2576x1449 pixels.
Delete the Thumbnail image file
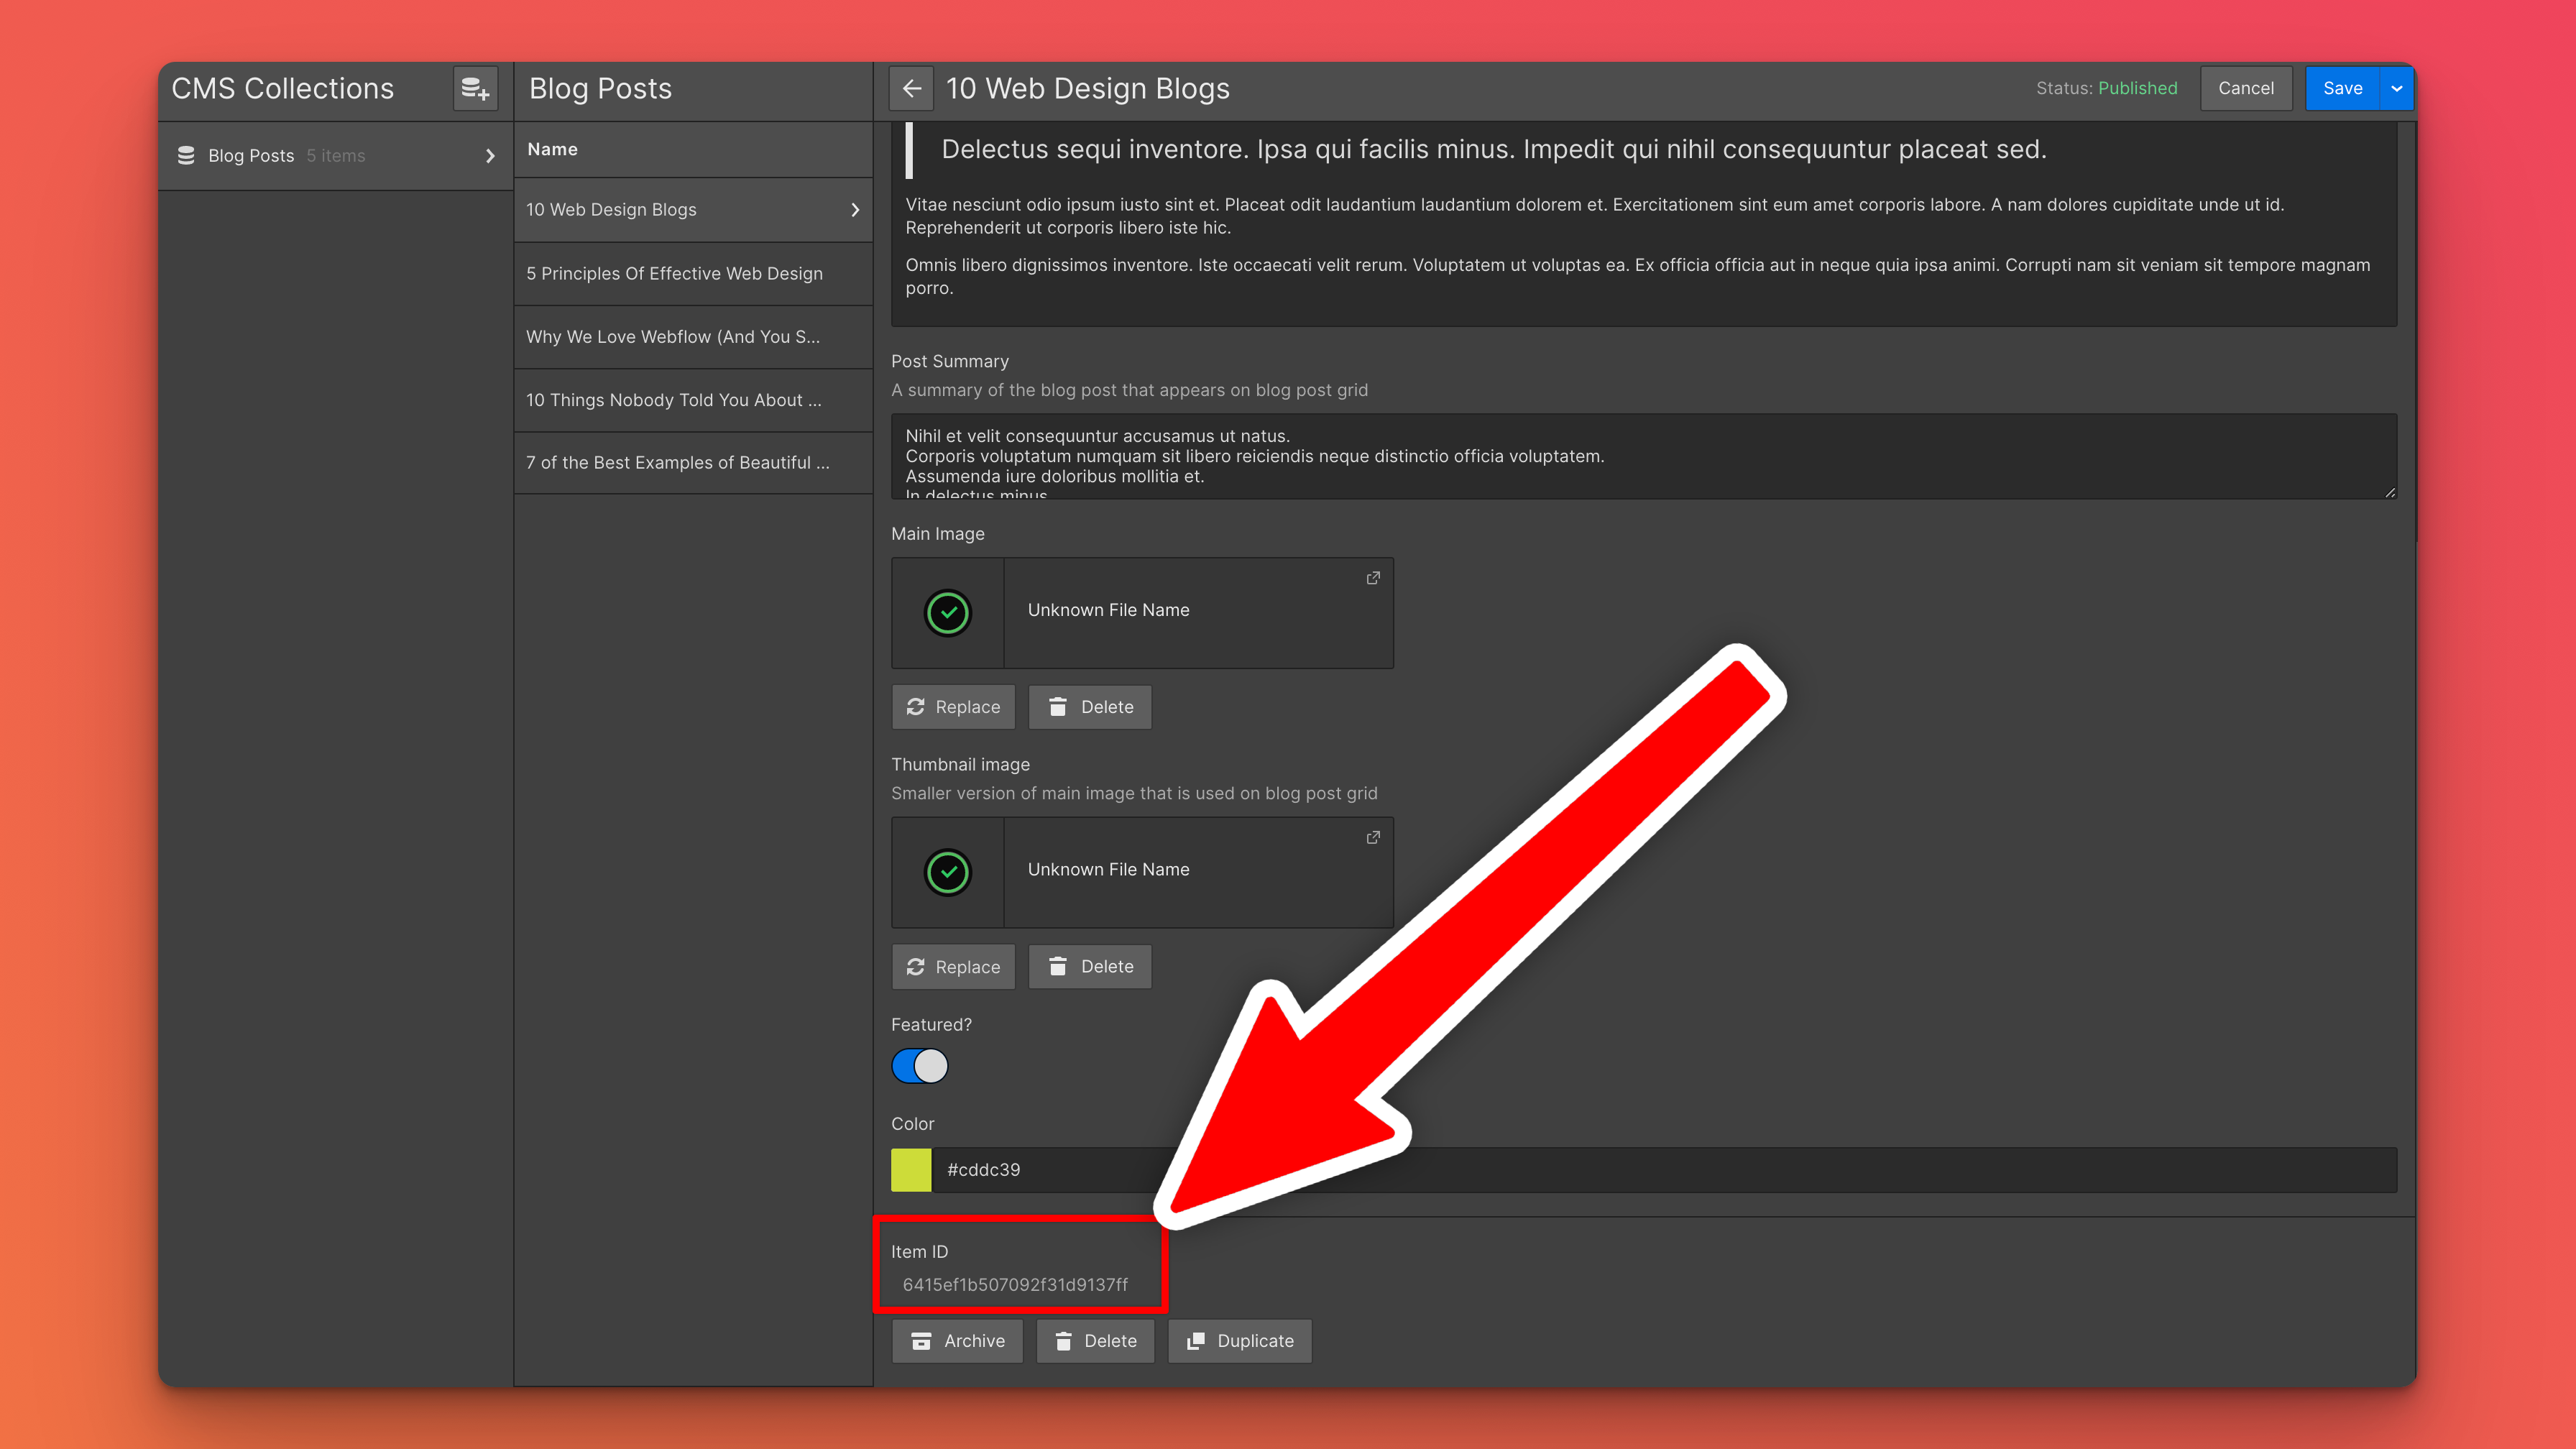[x=1090, y=966]
